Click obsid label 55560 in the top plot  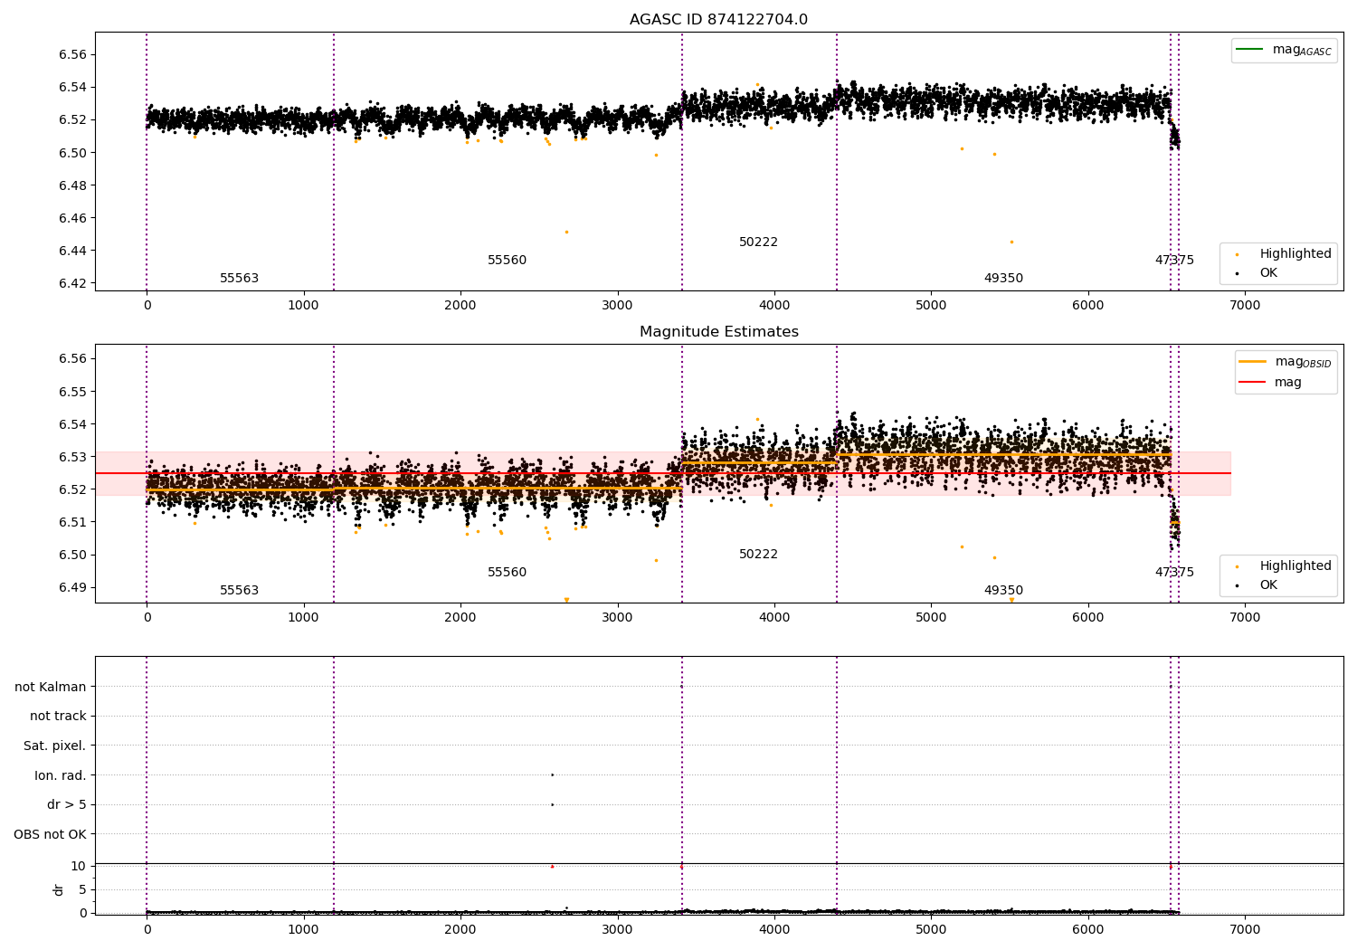point(507,260)
